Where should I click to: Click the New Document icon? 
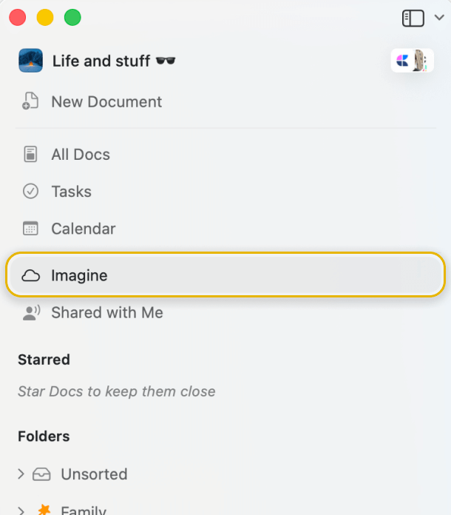[30, 101]
